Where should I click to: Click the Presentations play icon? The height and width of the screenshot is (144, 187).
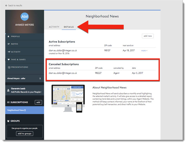[9, 67]
